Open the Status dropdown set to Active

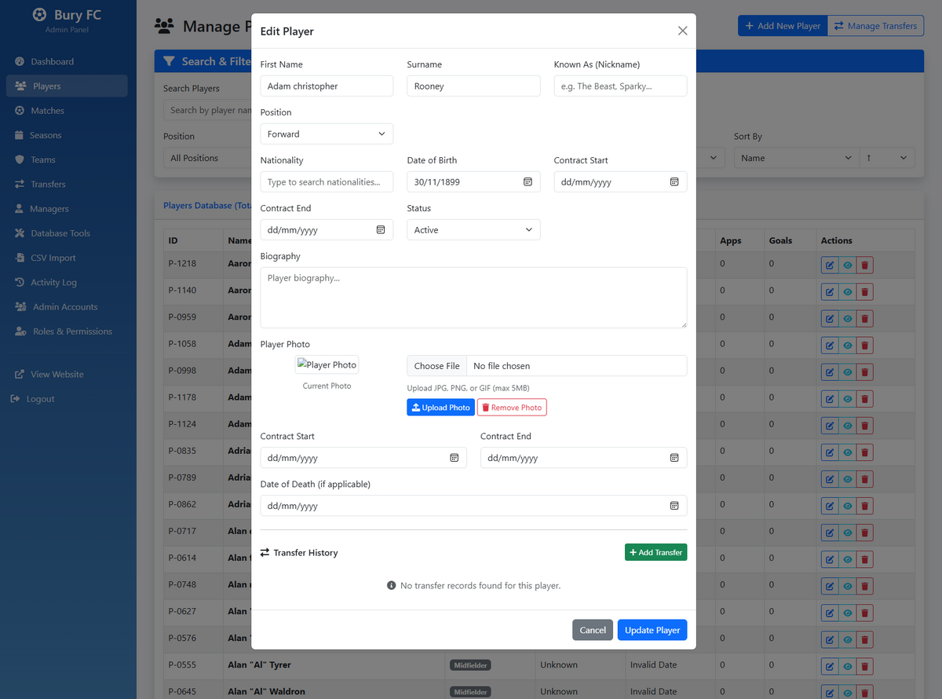coord(473,230)
